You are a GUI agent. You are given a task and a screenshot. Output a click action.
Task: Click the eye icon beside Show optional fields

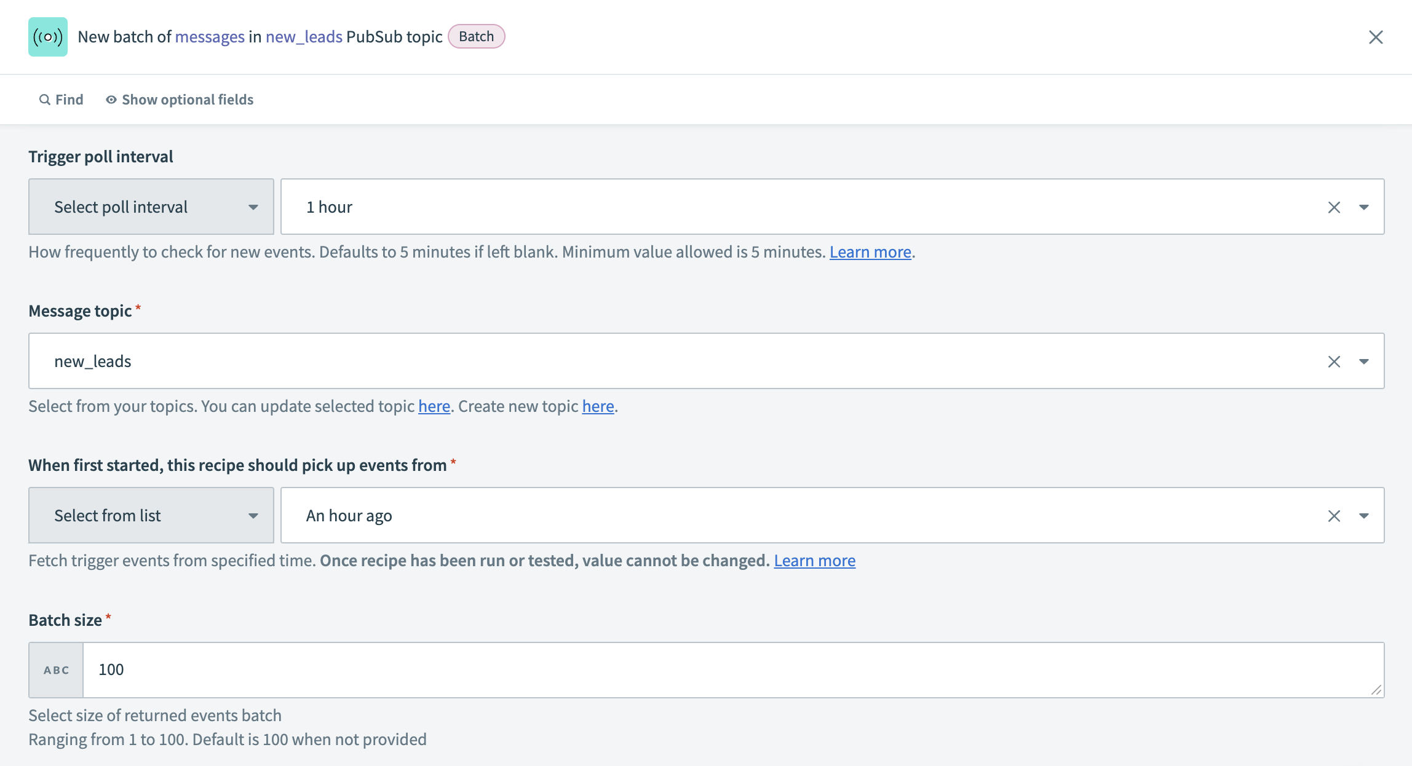[x=110, y=99]
